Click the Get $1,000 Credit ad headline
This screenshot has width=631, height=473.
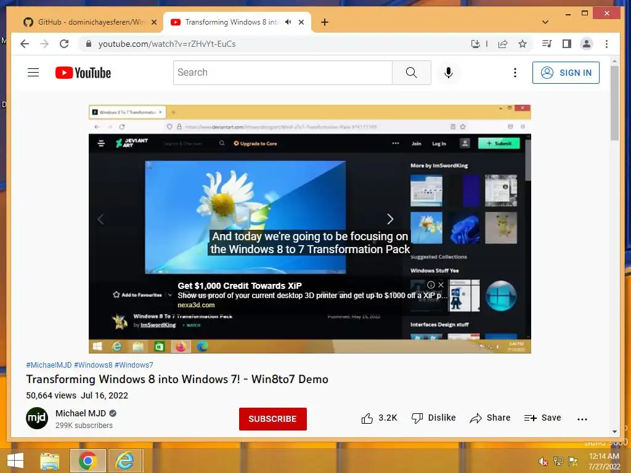coord(240,286)
